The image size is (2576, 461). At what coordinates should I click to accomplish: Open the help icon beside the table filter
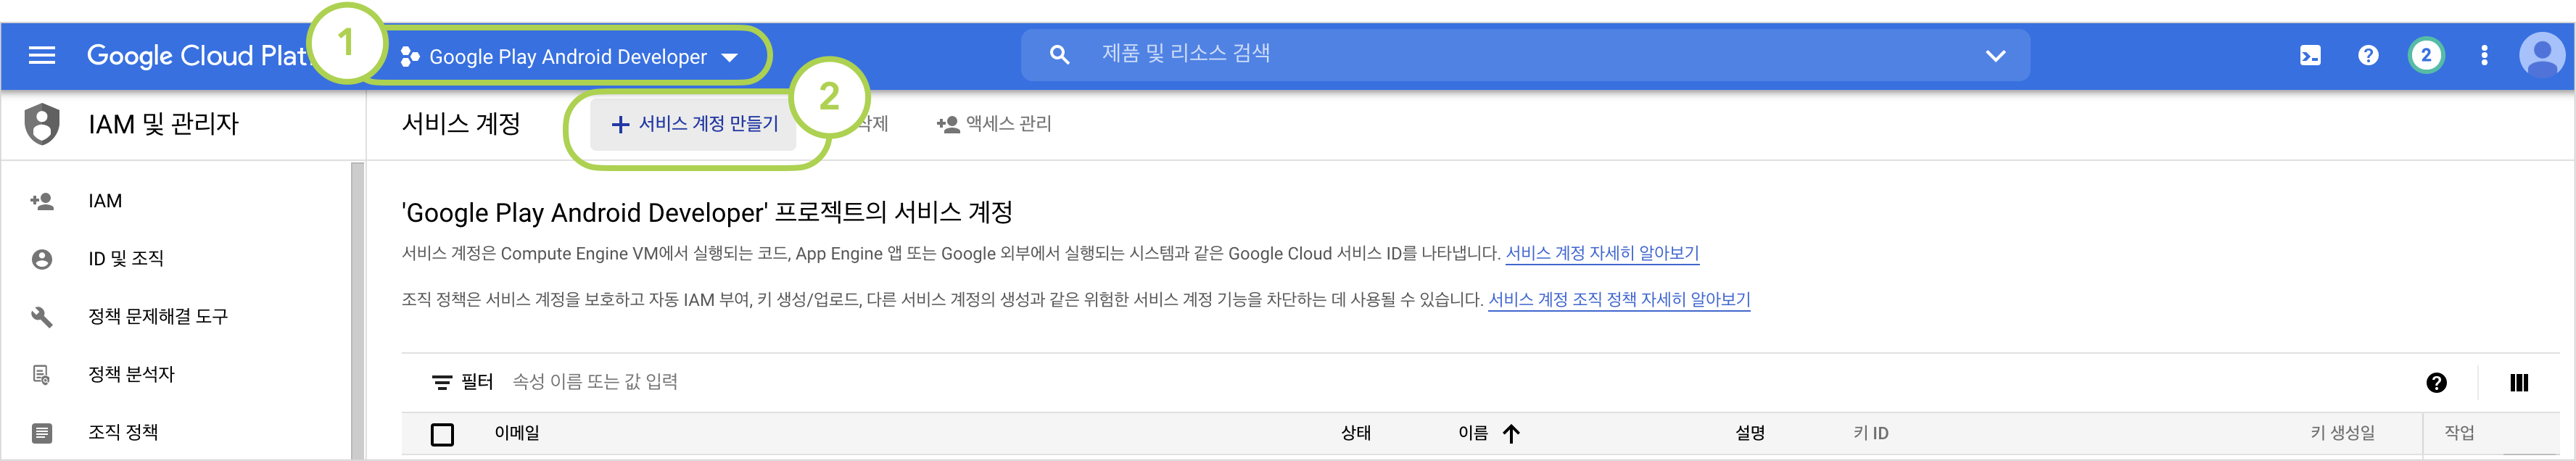point(2437,382)
